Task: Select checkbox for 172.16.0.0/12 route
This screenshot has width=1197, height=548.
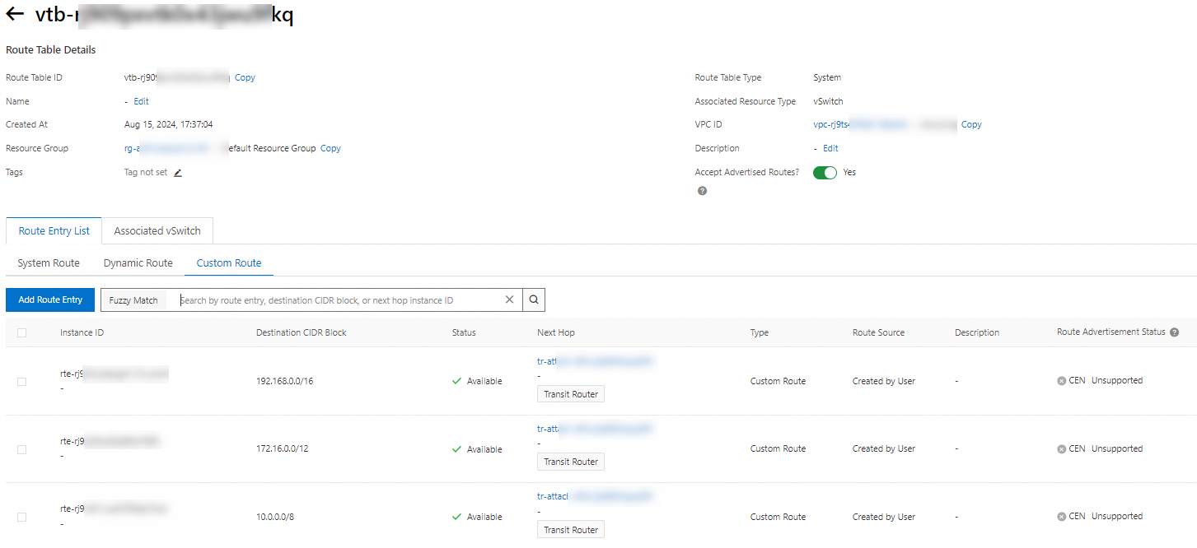Action: pyautogui.click(x=21, y=449)
